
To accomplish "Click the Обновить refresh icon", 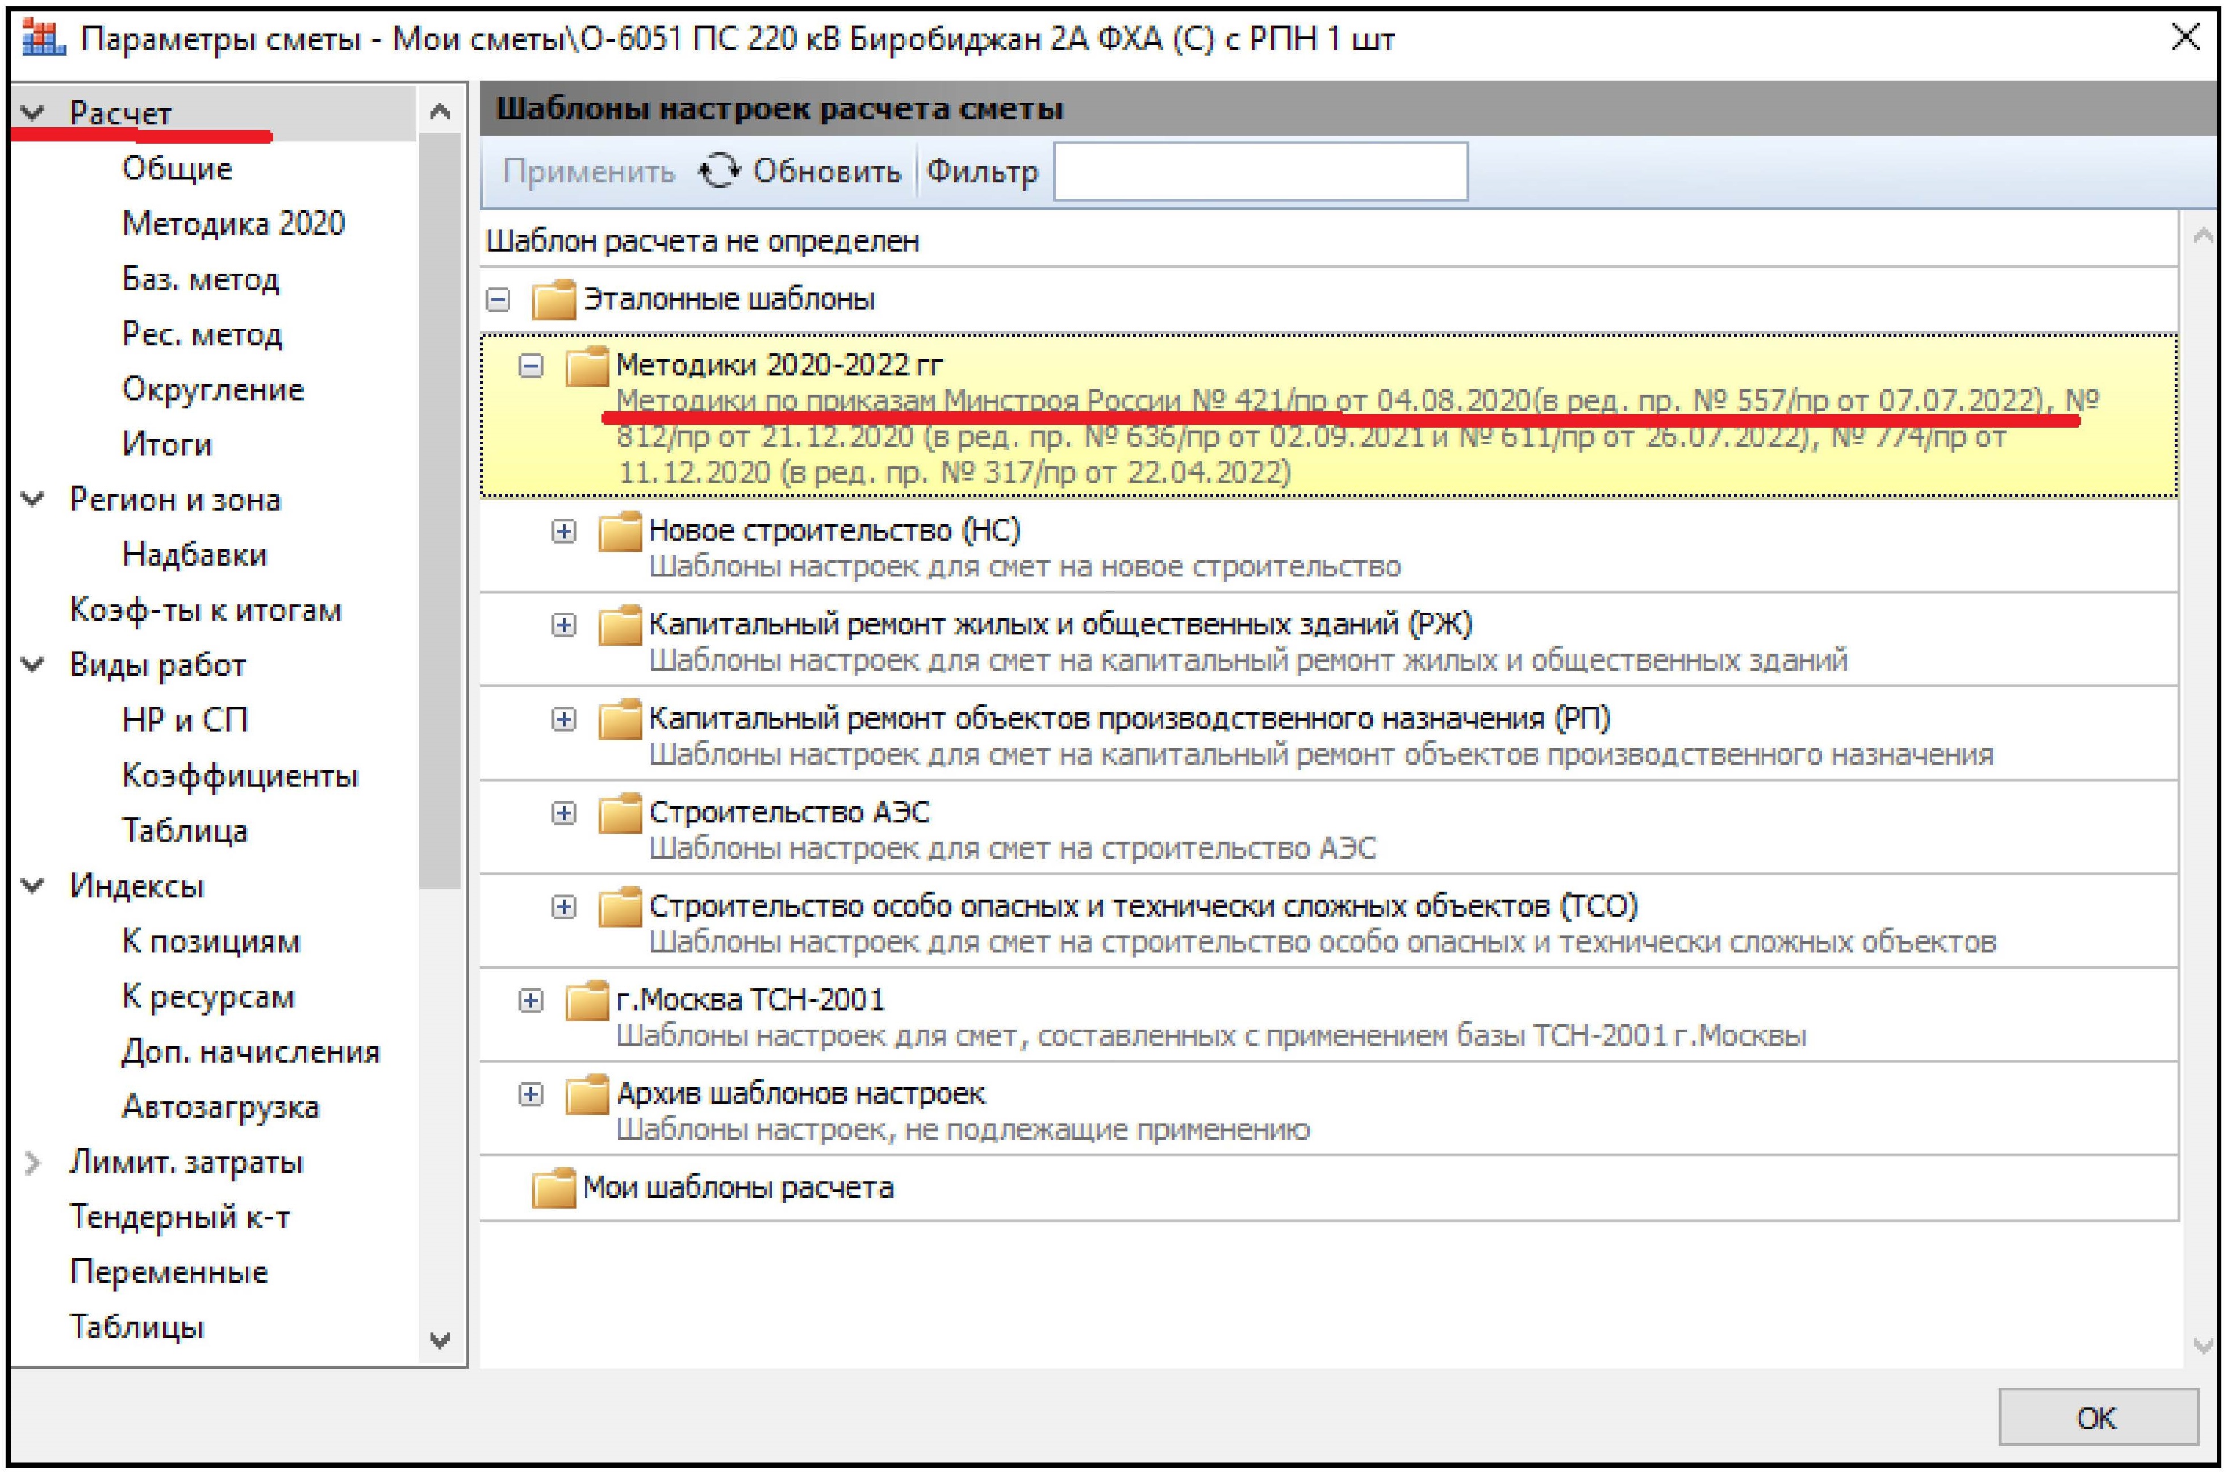I will (x=720, y=171).
